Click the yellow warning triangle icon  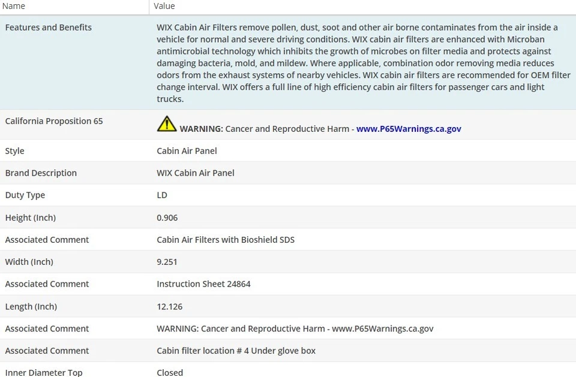point(167,124)
